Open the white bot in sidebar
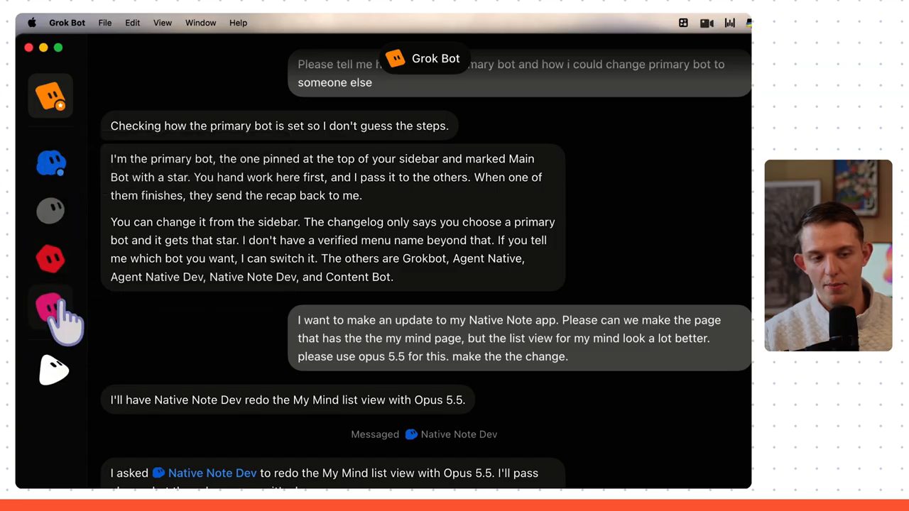The image size is (909, 511). pyautogui.click(x=53, y=370)
